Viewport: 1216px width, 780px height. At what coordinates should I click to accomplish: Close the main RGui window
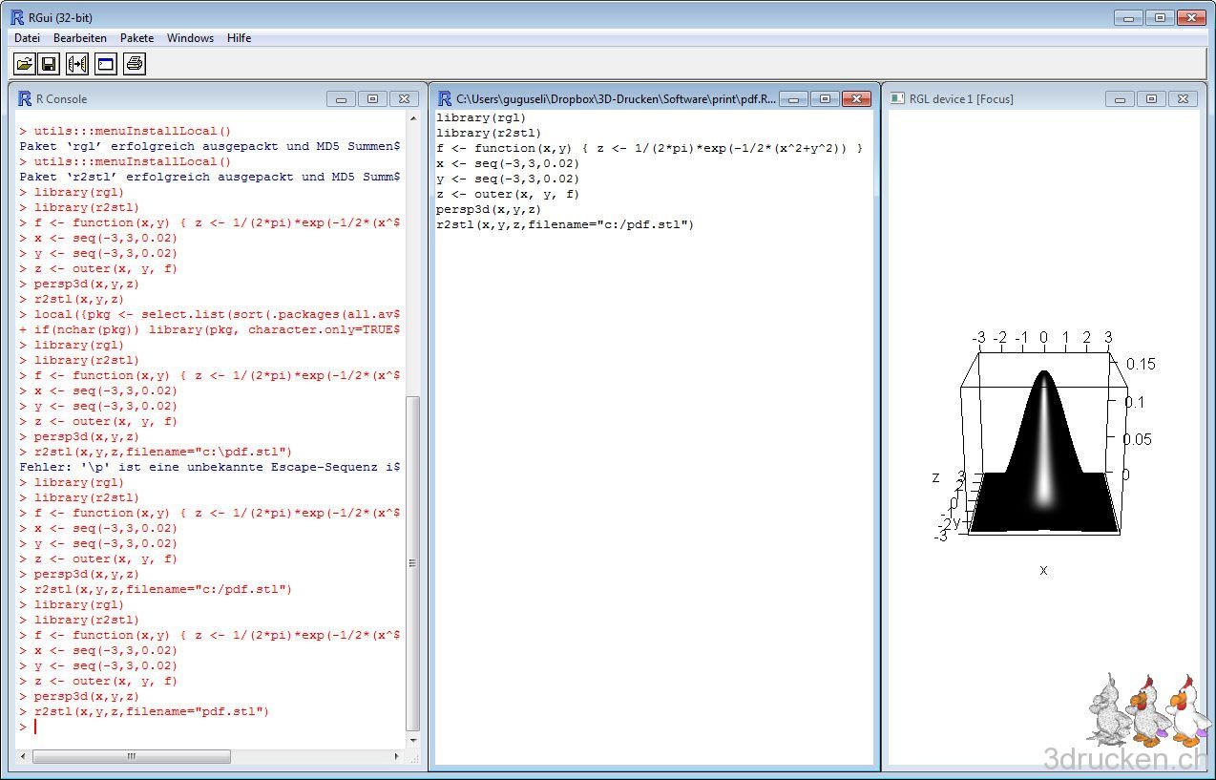(1191, 17)
